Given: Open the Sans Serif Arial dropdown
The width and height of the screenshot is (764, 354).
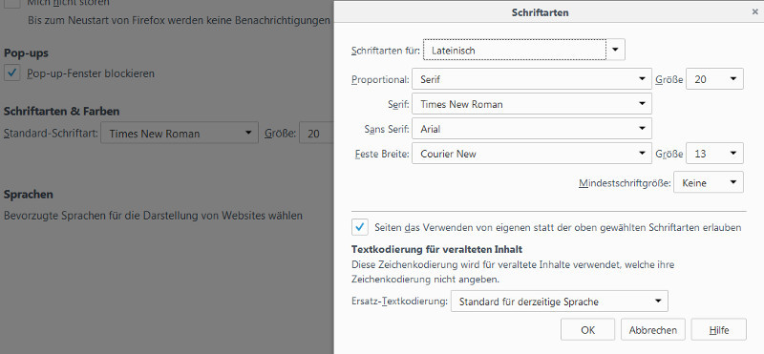Looking at the screenshot, I should click(532, 129).
